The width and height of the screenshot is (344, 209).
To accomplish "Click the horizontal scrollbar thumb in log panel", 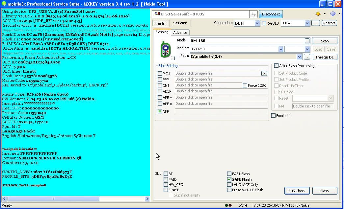I will tap(54, 199).
